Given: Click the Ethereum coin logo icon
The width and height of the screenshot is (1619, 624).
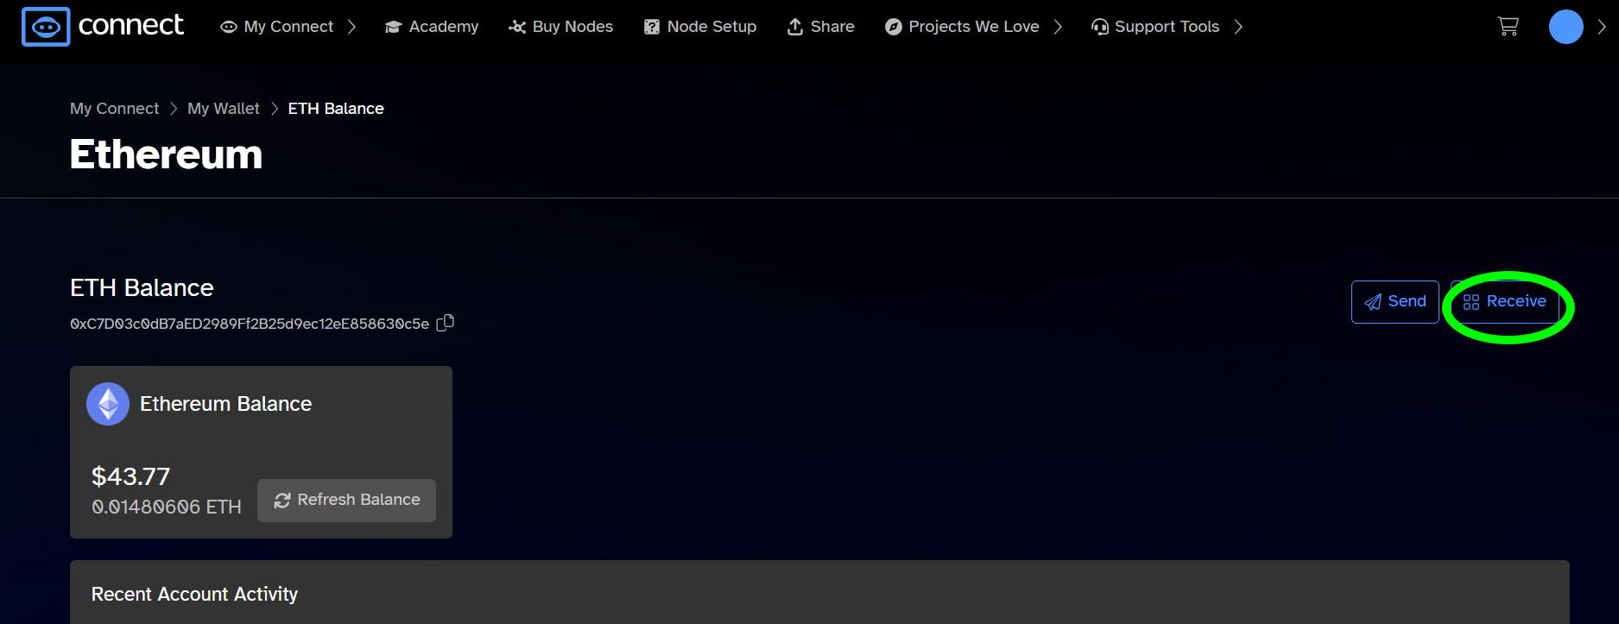Looking at the screenshot, I should coord(108,404).
